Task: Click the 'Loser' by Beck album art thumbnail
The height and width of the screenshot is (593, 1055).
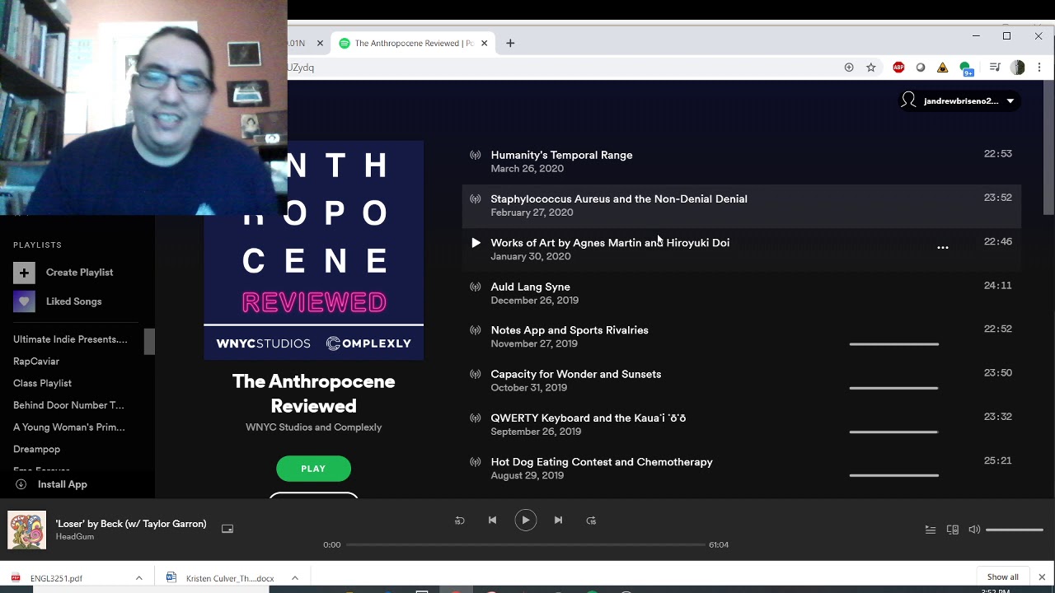Action: 27,530
